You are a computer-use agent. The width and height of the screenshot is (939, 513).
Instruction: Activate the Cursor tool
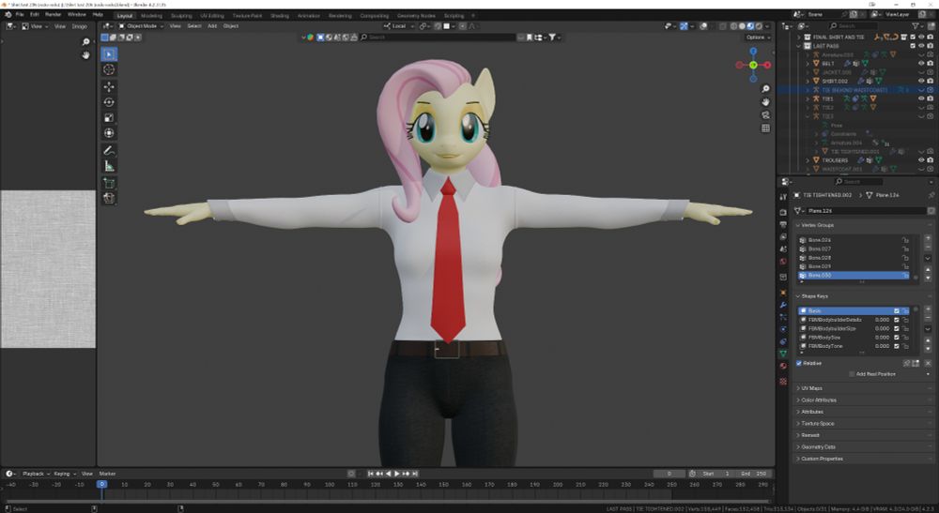pos(109,70)
